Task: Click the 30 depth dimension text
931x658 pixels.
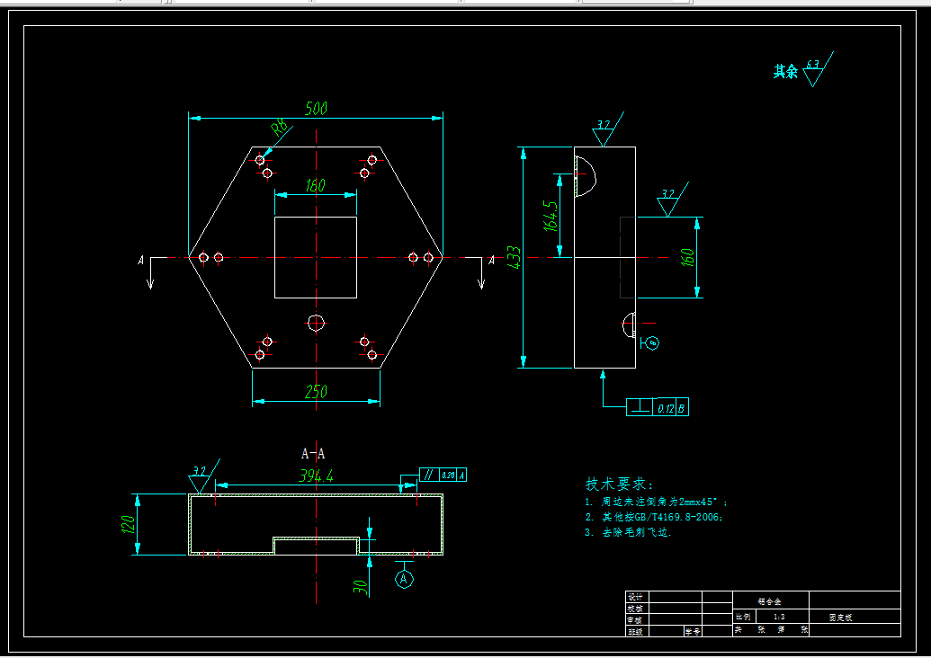Action: click(x=361, y=587)
